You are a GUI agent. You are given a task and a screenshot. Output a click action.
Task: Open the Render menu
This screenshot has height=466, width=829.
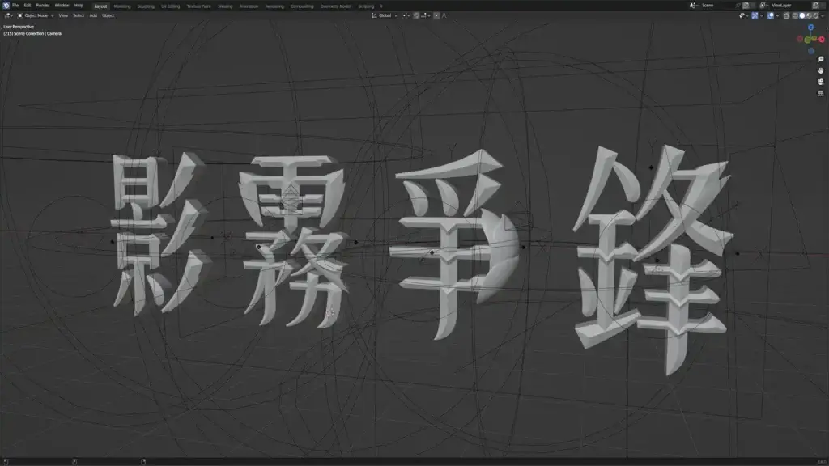(43, 6)
